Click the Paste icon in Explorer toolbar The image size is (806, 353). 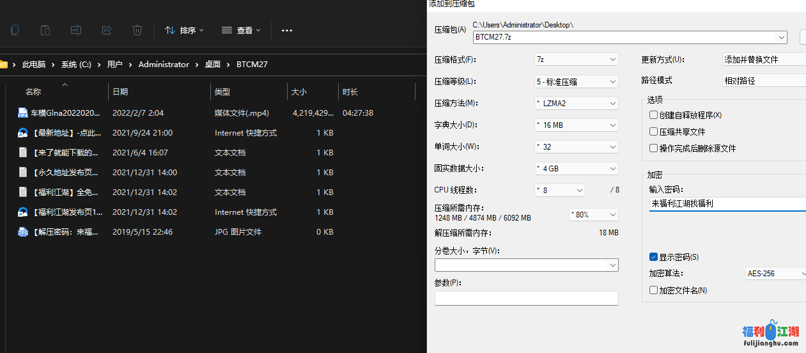point(45,30)
